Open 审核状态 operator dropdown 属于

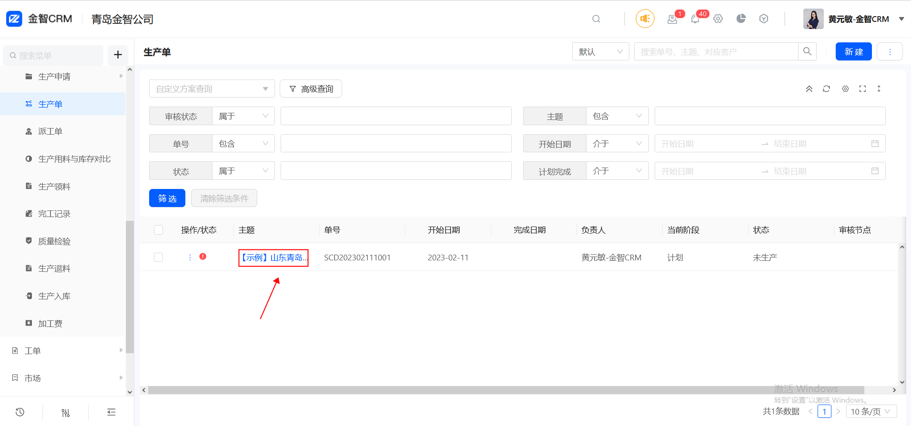click(243, 116)
